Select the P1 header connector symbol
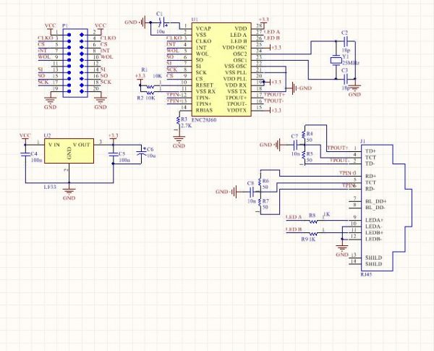This screenshot has width=434, height=351. 75,63
